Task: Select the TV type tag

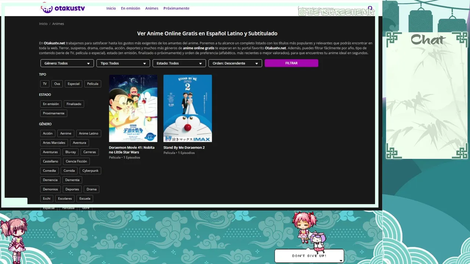Action: 45,84
